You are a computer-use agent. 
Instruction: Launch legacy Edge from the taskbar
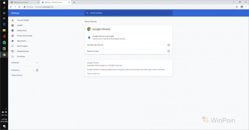coord(4,24)
